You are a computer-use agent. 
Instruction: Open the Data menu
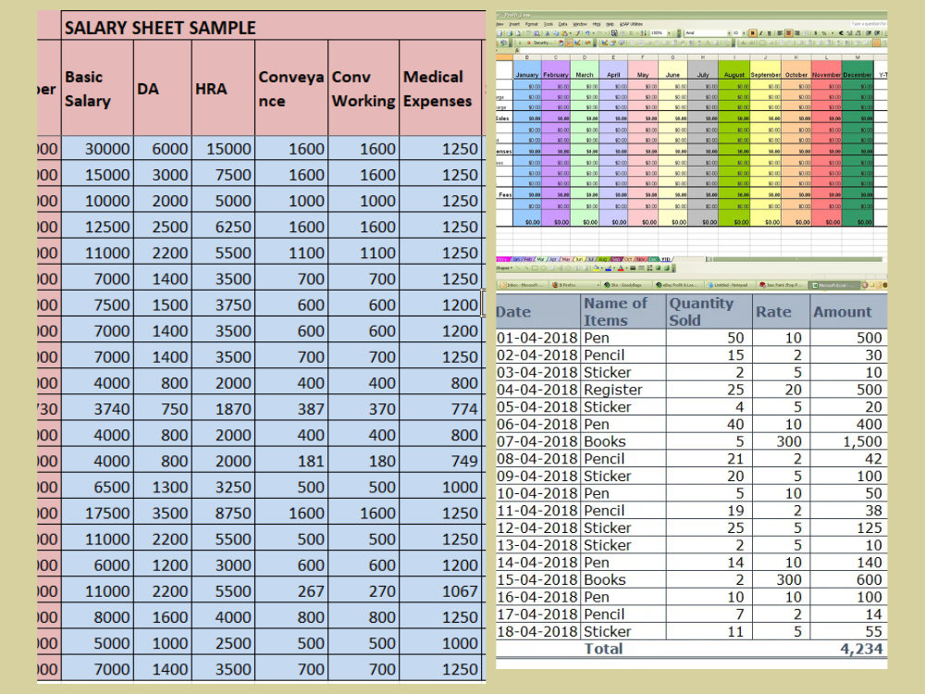[x=562, y=24]
